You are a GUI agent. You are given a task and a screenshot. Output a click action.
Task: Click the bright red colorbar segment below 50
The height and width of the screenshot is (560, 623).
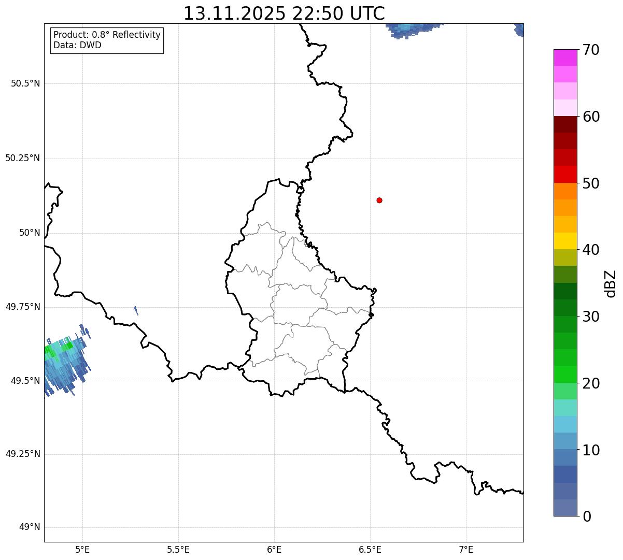(x=565, y=174)
